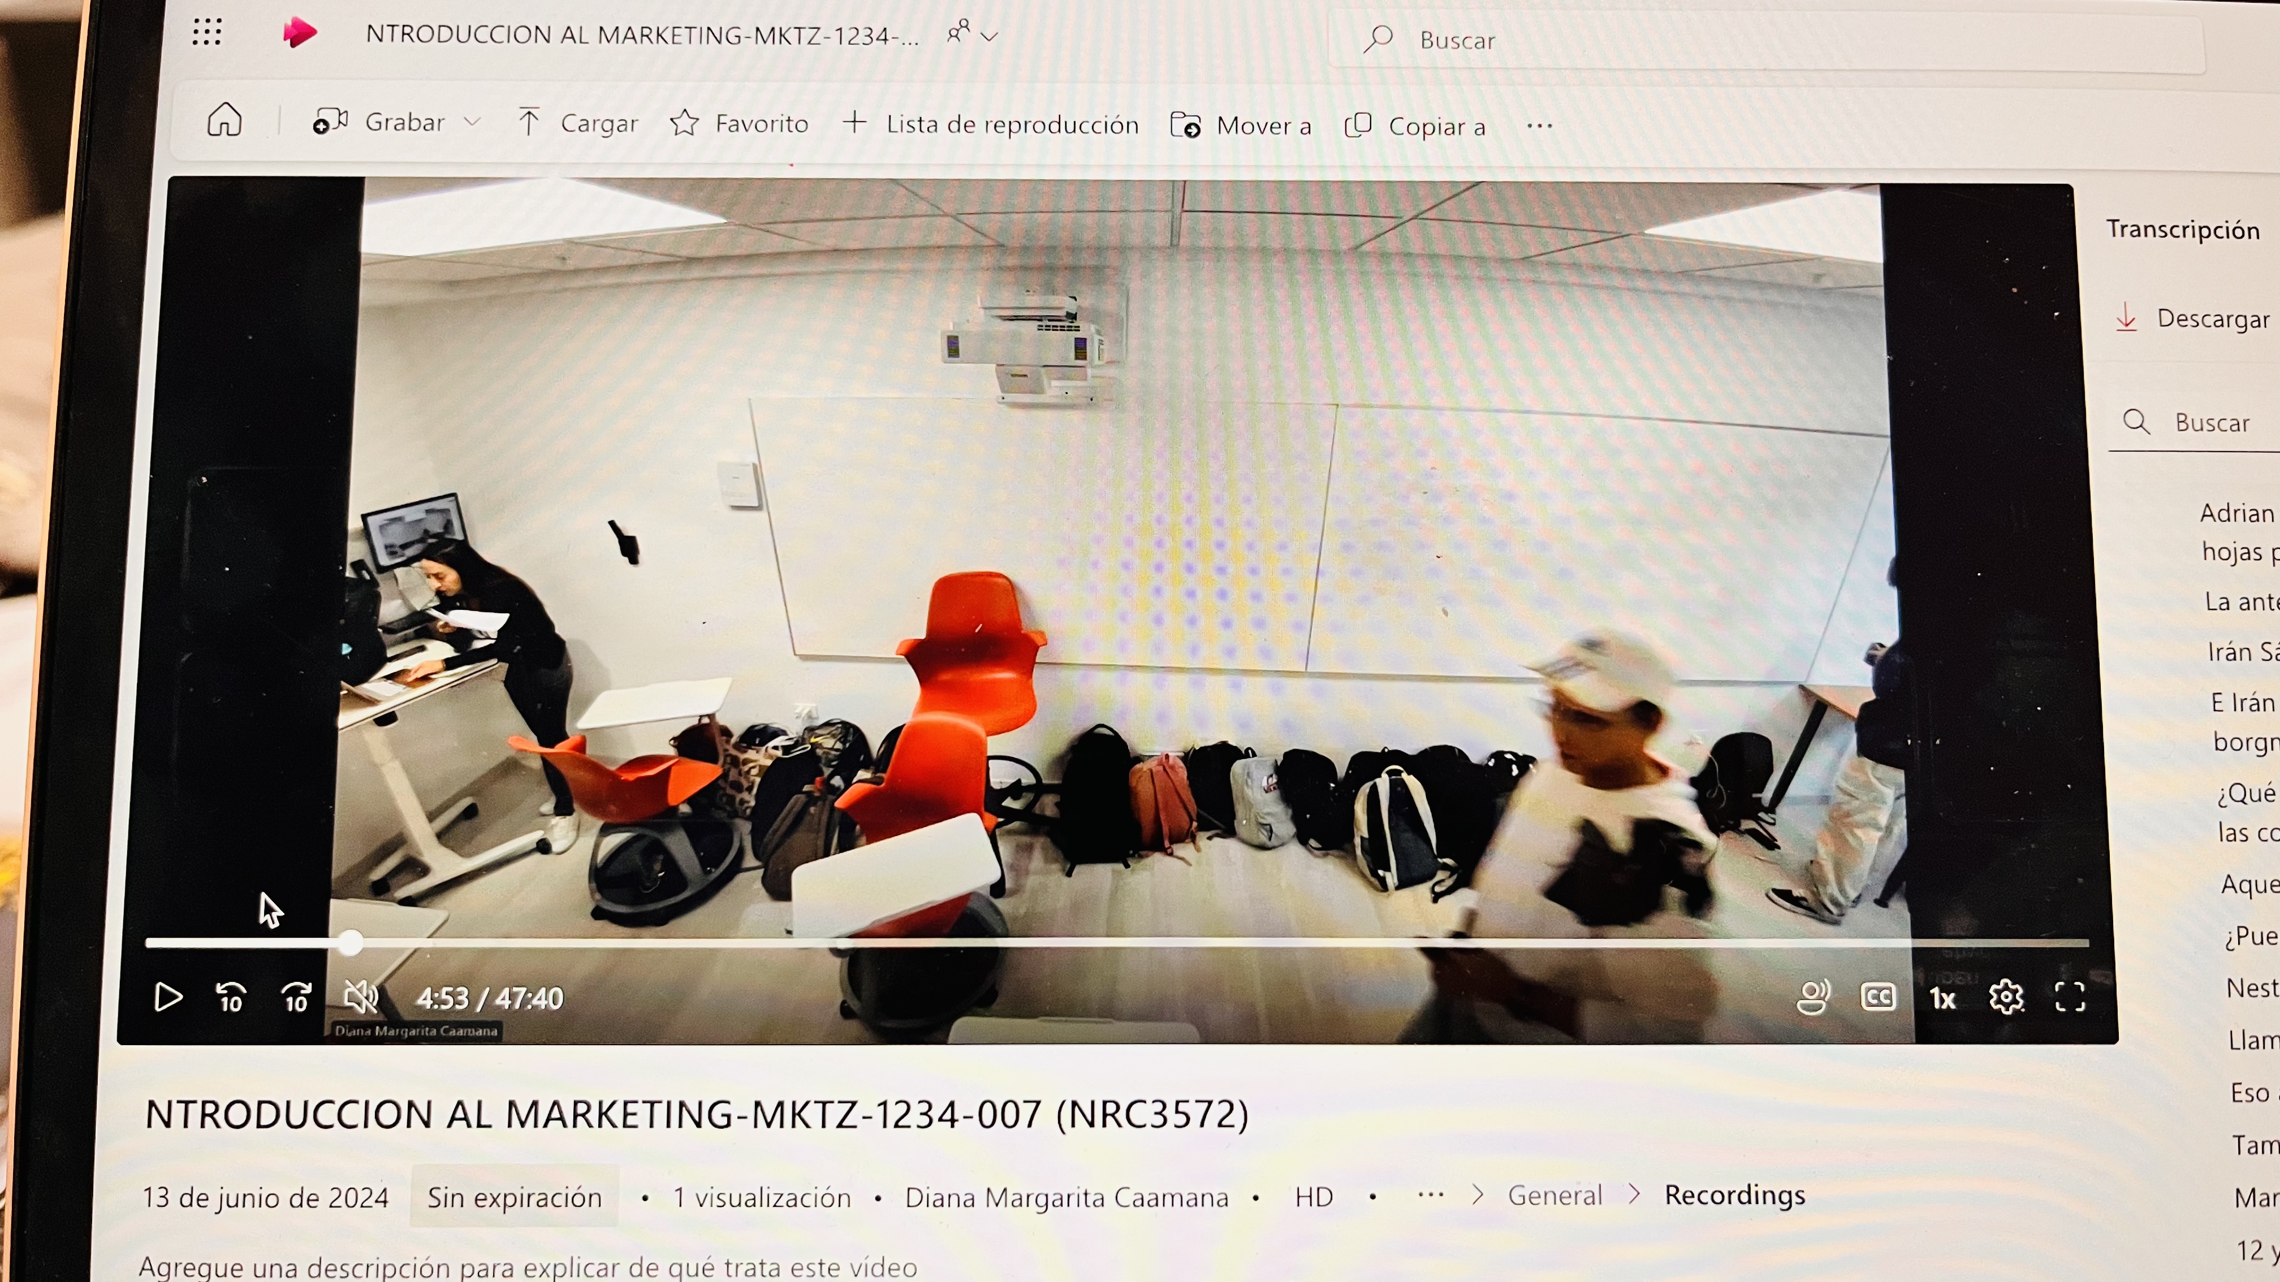This screenshot has height=1282, width=2280.
Task: Click the video progress bar handle
Action: [351, 943]
